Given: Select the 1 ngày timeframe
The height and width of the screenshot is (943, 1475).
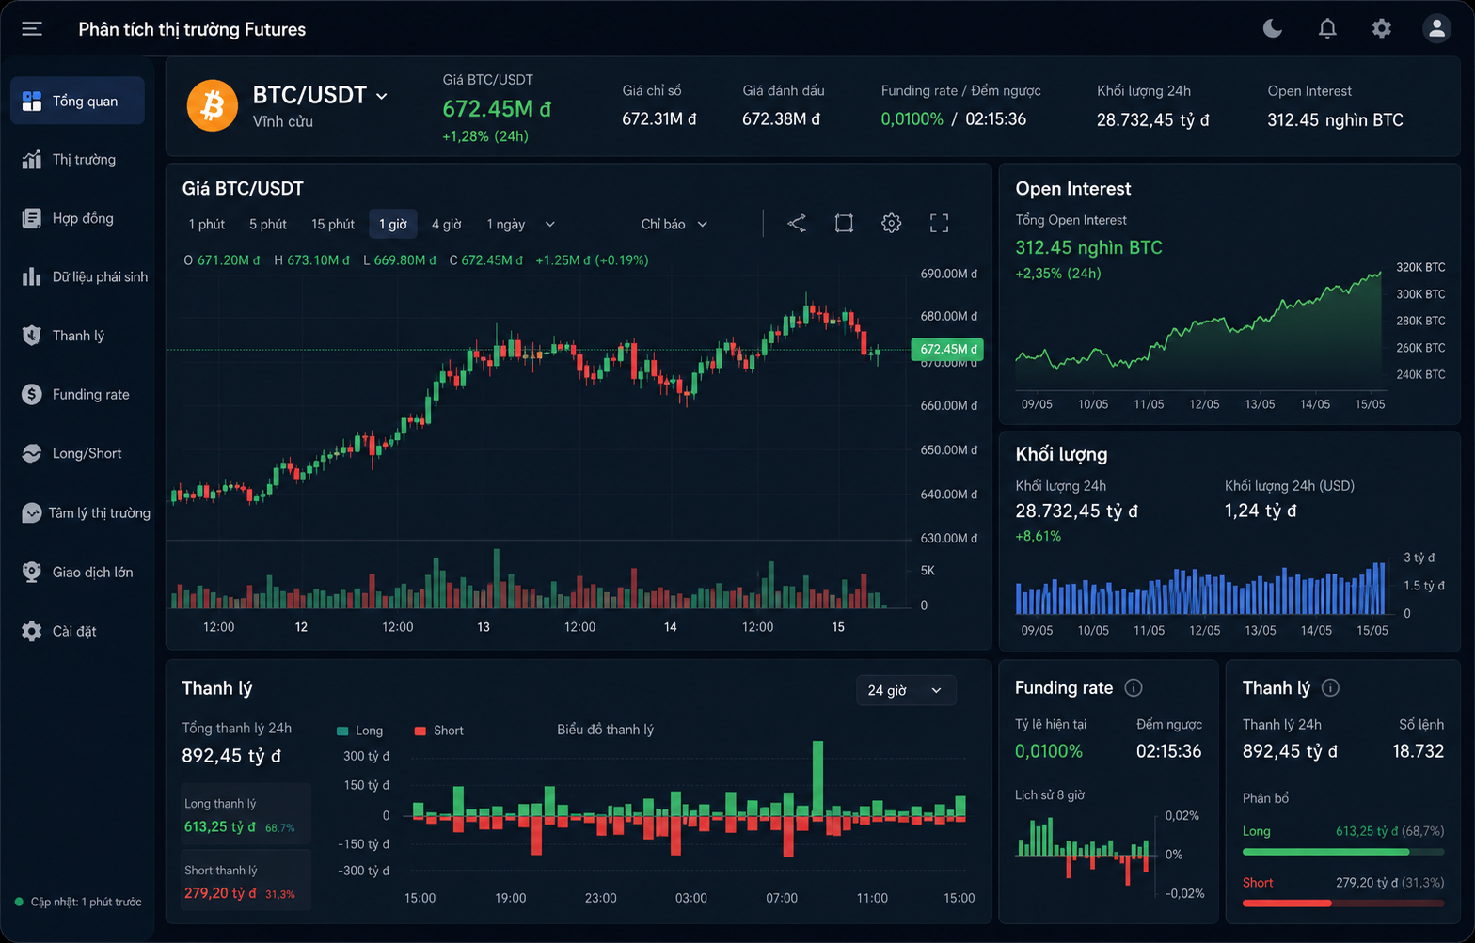Looking at the screenshot, I should pyautogui.click(x=506, y=224).
